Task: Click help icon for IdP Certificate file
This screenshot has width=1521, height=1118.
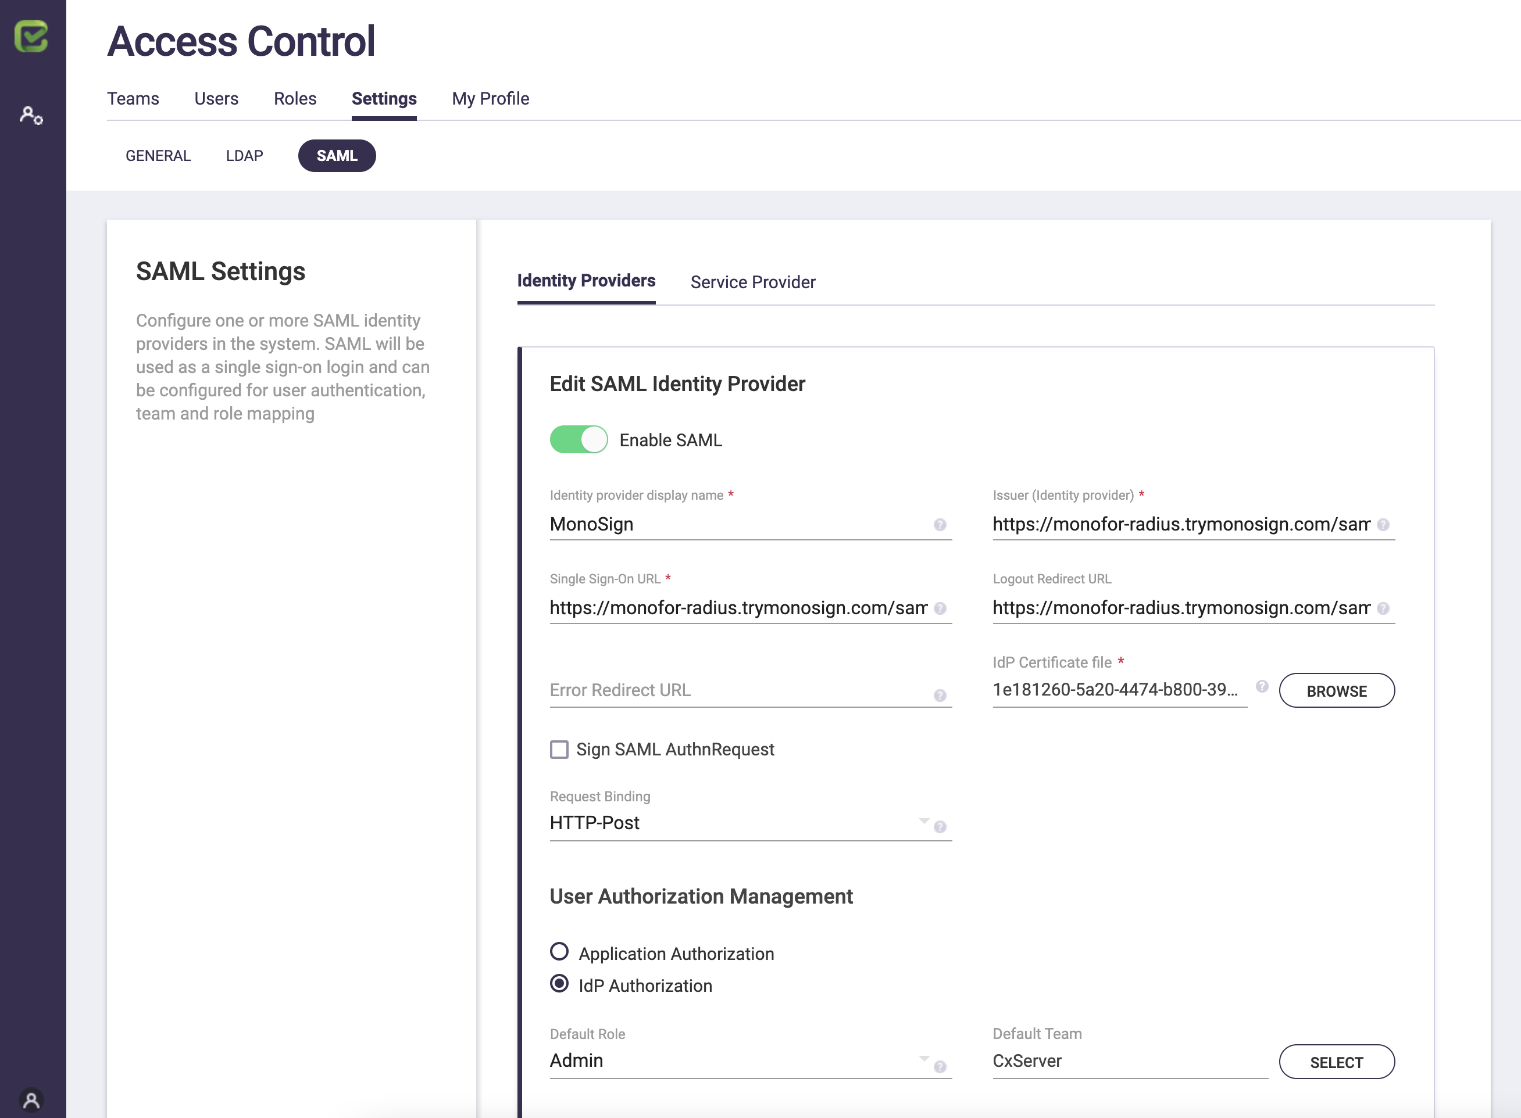Action: click(x=1262, y=686)
